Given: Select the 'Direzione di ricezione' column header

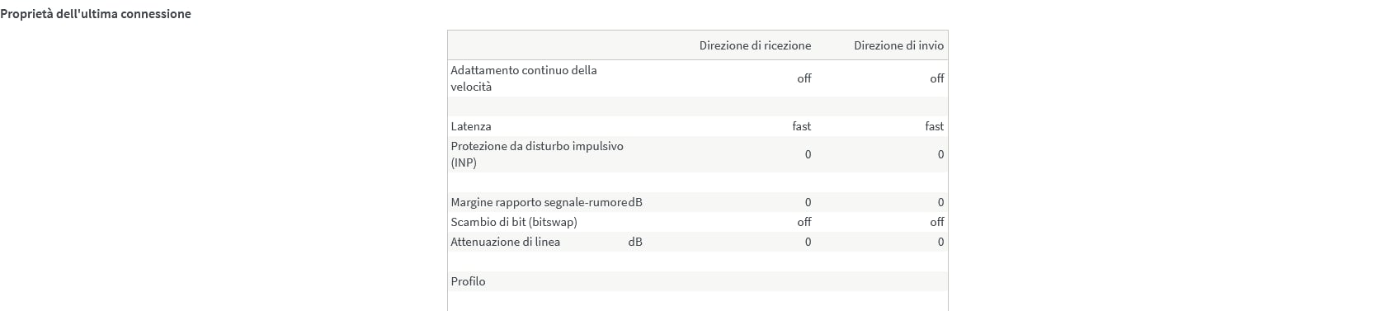Looking at the screenshot, I should pyautogui.click(x=755, y=45).
